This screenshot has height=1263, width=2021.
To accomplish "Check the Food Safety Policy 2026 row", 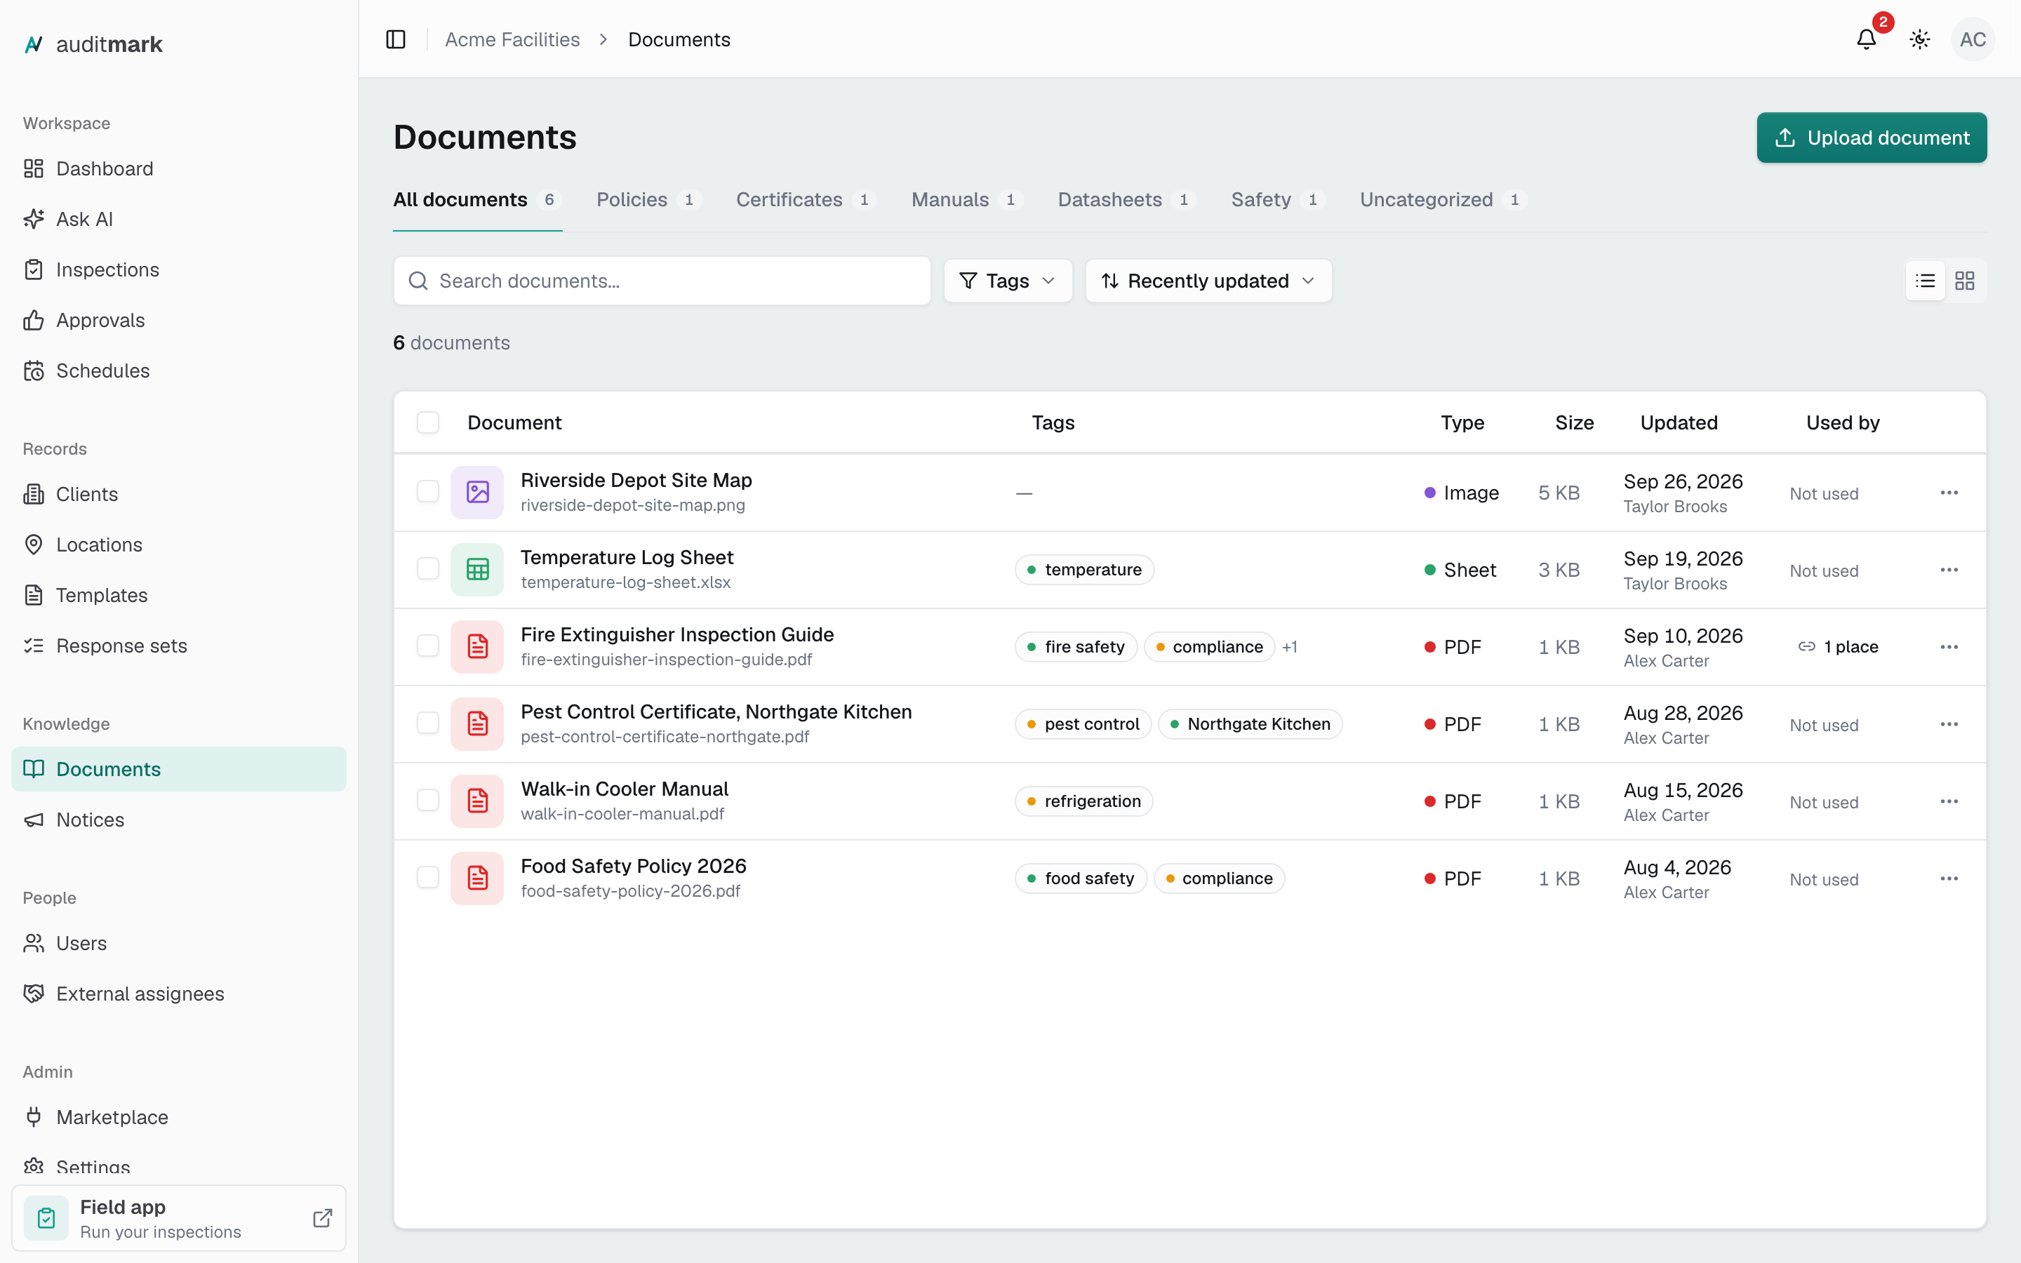I will (427, 877).
